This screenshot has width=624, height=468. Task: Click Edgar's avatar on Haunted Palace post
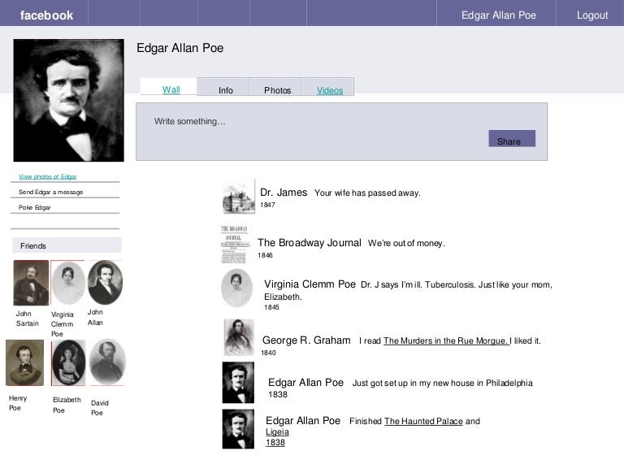click(238, 429)
